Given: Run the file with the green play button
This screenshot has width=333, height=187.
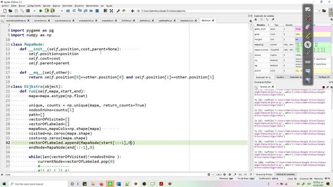Looking at the screenshot, I should coord(41,11).
